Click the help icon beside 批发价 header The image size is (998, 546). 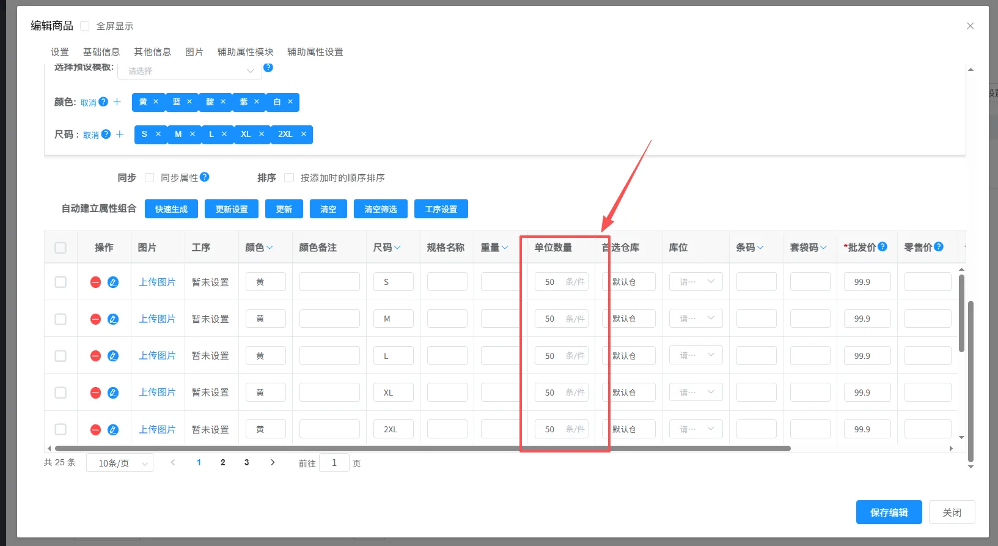(882, 247)
